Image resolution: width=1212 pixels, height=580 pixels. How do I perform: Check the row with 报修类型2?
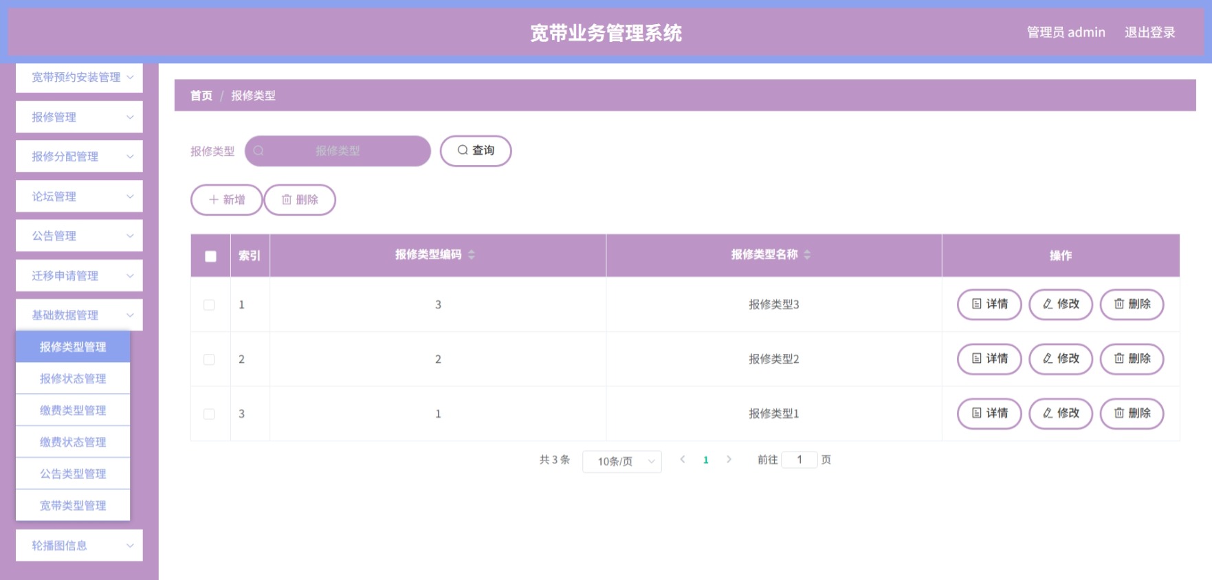(x=209, y=359)
